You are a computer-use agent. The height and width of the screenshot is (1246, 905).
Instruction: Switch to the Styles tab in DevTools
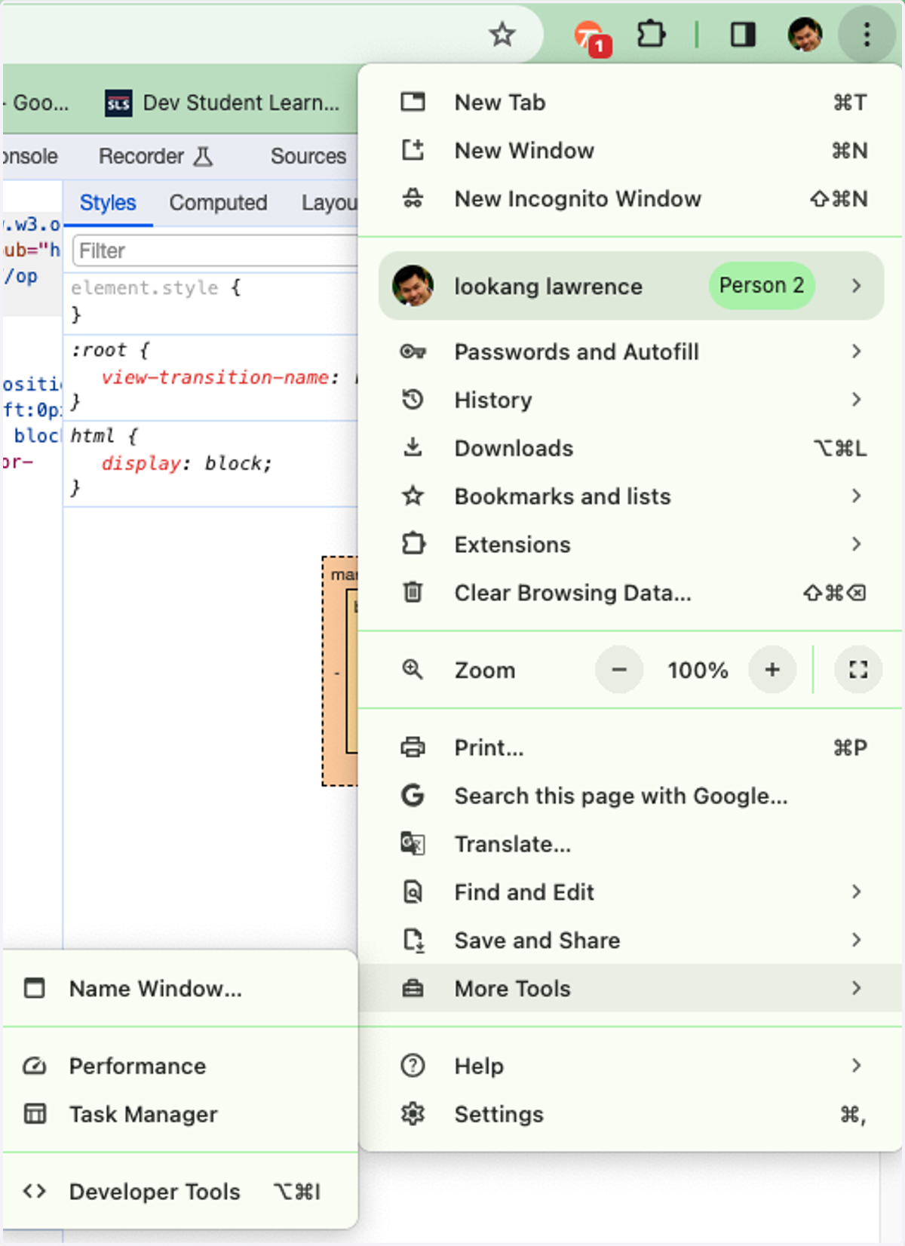pos(108,203)
